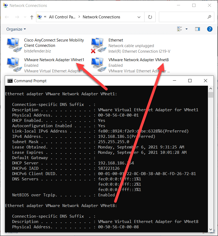
Task: Select the Ethernet adapter icon
Action: click(x=98, y=45)
